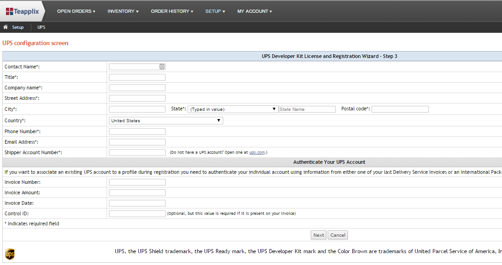Click the Title input field

(x=137, y=77)
